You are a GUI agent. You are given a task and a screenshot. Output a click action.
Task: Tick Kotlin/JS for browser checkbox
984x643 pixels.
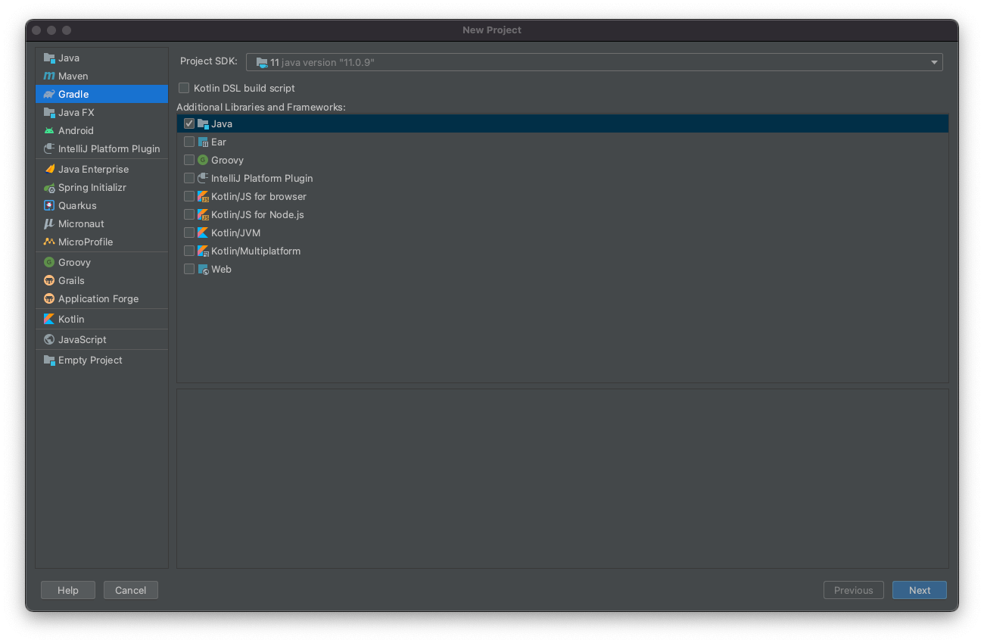pos(189,196)
